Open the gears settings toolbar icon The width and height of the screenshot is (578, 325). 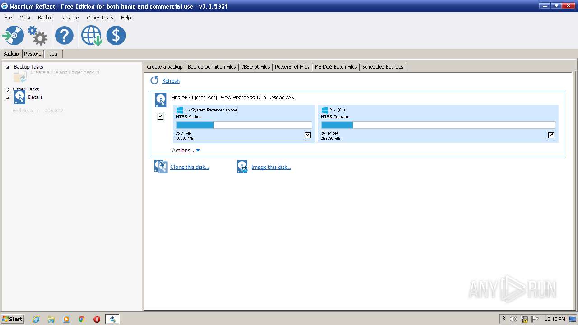coord(37,35)
